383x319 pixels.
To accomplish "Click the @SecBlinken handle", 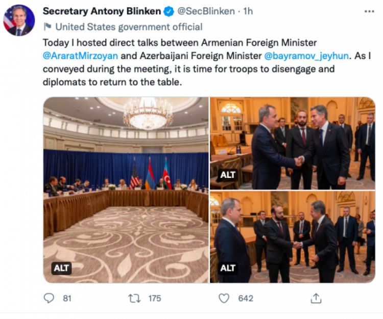I will [x=205, y=11].
